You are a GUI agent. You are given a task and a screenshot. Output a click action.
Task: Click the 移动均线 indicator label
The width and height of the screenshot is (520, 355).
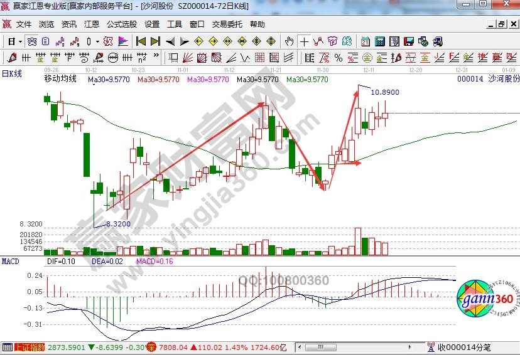click(60, 80)
